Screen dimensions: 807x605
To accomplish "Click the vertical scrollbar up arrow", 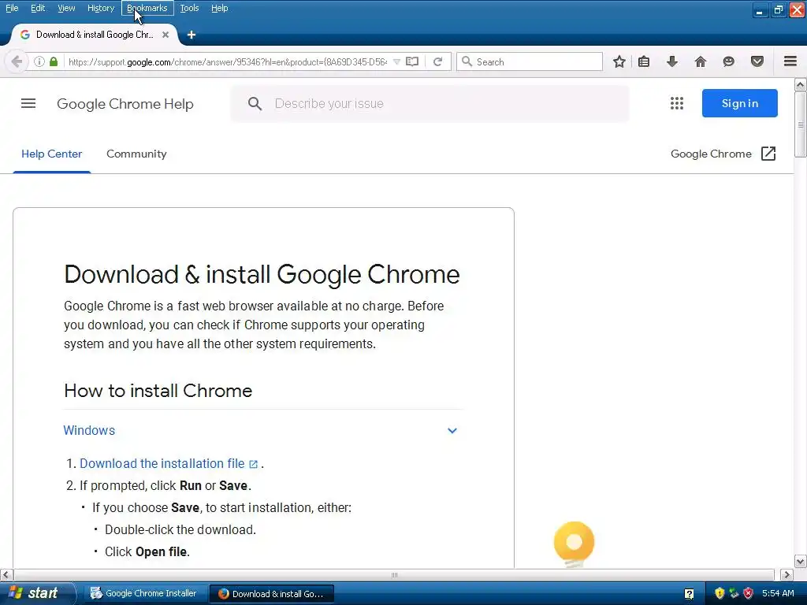I will tap(801, 84).
